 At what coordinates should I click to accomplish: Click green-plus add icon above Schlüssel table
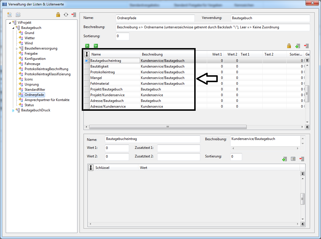[x=284, y=159]
